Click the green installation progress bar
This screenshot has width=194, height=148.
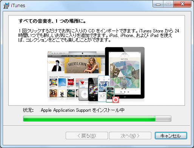coord(97,119)
